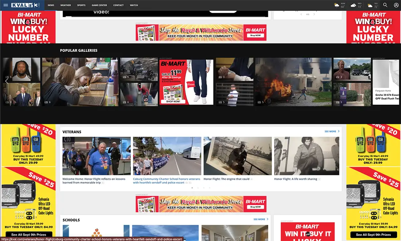
Task: Open NEWS in the navigation bar
Action: [x=51, y=5]
